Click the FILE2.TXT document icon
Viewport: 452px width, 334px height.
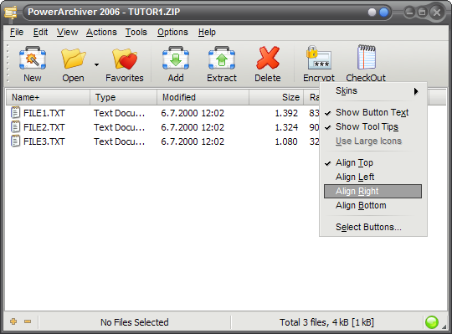pos(15,127)
